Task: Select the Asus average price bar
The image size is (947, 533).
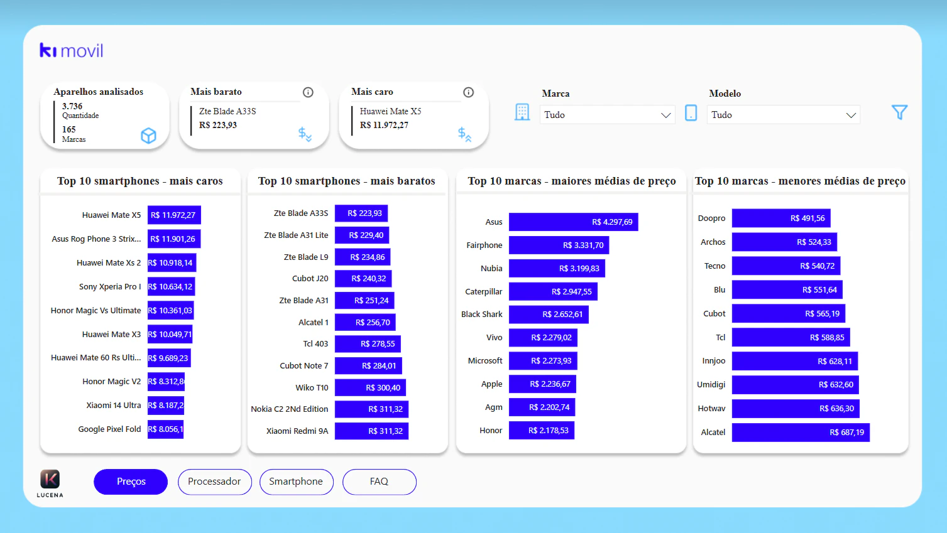Action: [x=574, y=222]
